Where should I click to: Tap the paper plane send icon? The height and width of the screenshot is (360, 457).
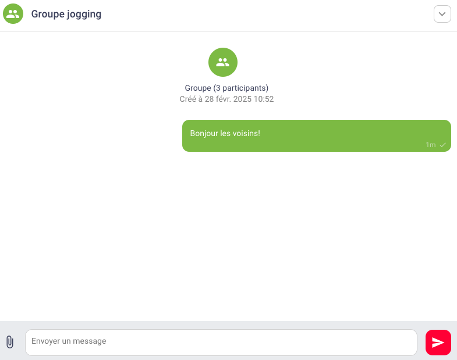point(438,343)
